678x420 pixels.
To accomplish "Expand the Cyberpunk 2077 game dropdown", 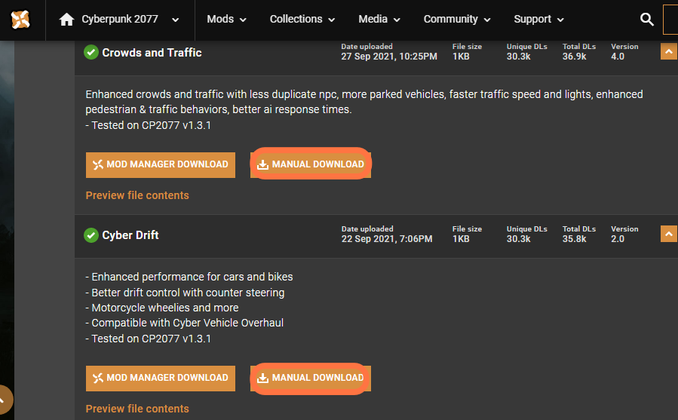I will click(175, 20).
